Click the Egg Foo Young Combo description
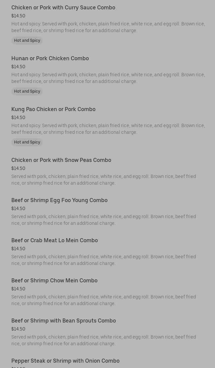The width and height of the screenshot is (215, 368). tap(103, 220)
